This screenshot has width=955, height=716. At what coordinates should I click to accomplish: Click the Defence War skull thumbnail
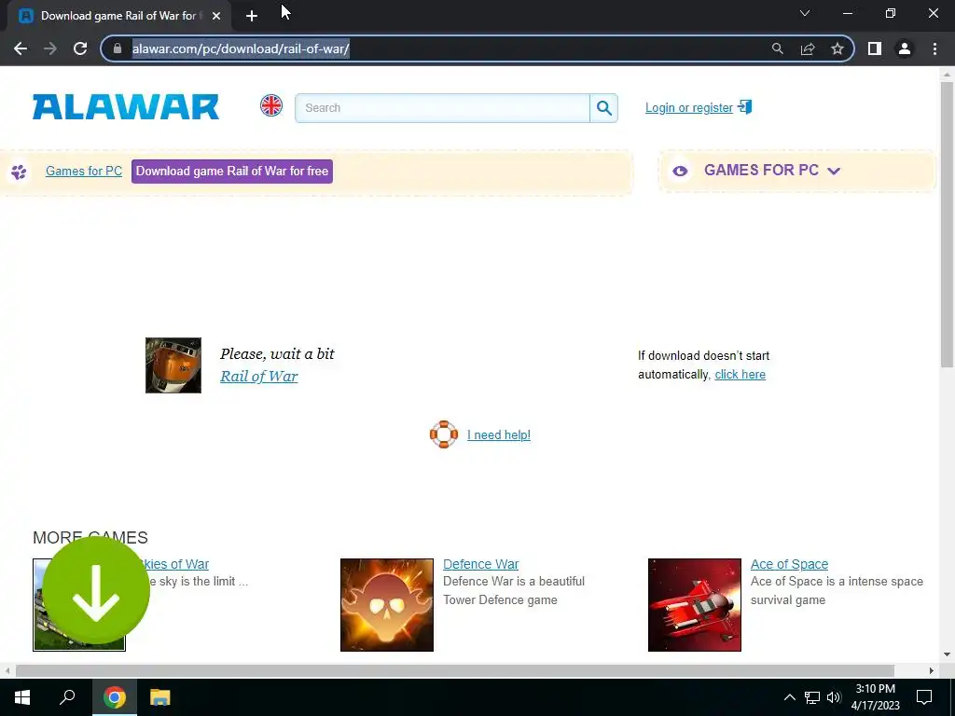(x=387, y=604)
